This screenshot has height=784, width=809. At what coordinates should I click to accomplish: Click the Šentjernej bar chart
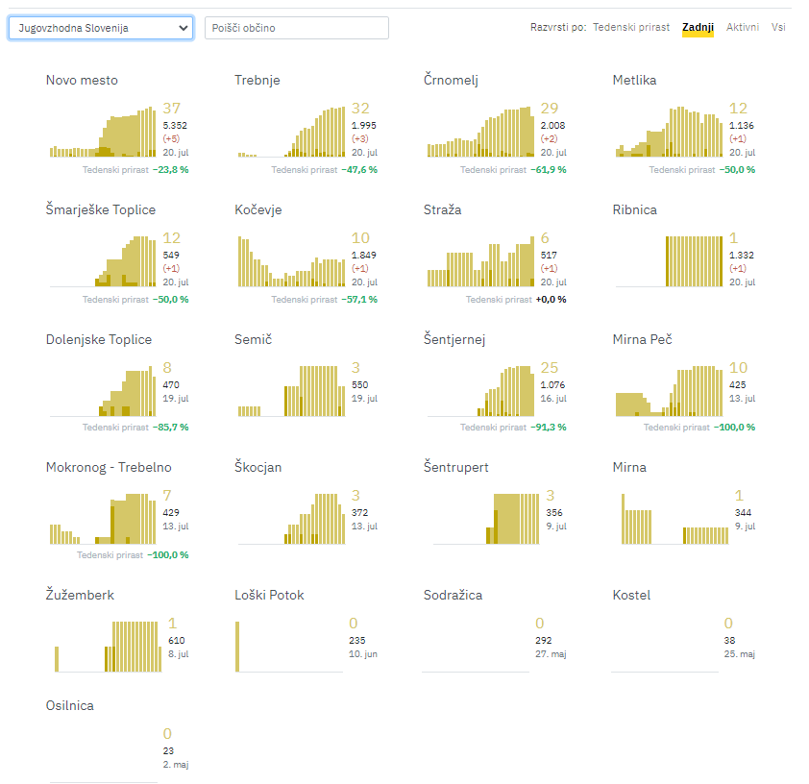click(480, 391)
